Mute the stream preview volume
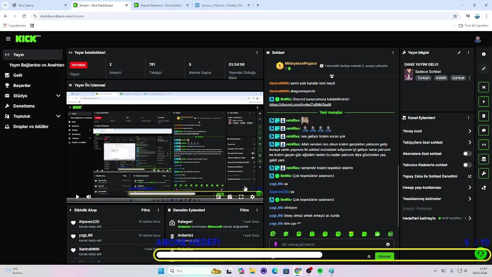This screenshot has height=277, width=492. pos(89,197)
